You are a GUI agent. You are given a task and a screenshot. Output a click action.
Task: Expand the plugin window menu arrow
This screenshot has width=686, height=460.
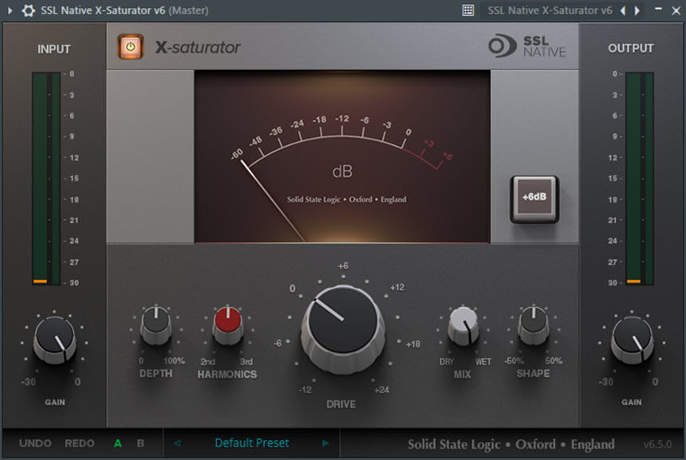pos(10,10)
